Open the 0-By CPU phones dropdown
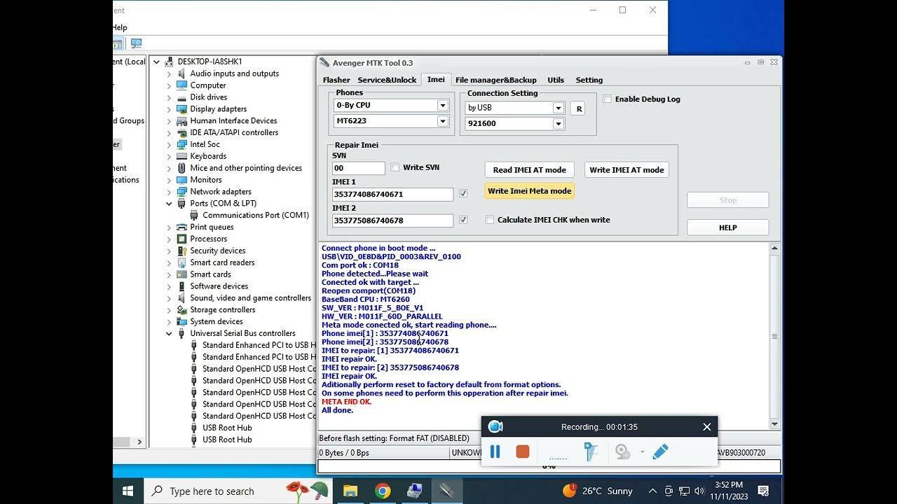897x504 pixels. tap(443, 106)
